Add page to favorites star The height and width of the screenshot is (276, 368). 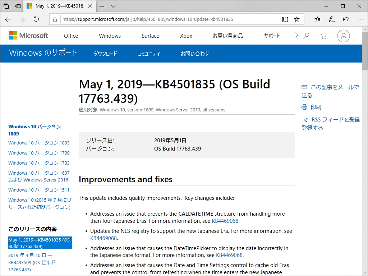click(297, 19)
